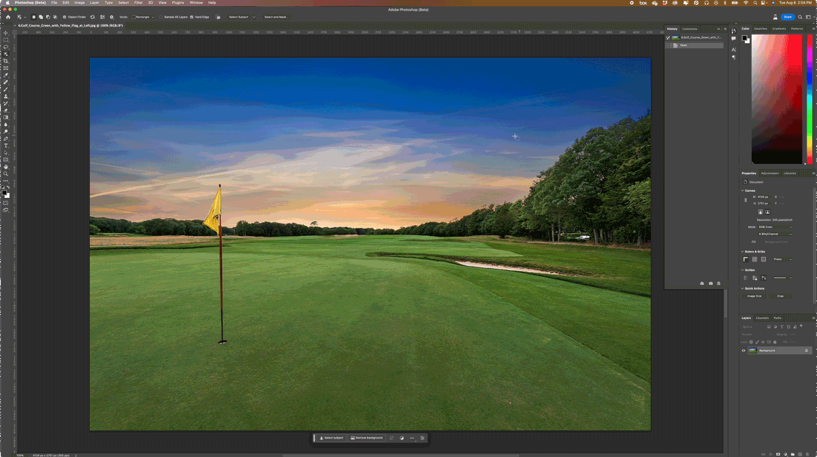Toggle the grid icon in Rulers & Grids

tap(754, 259)
